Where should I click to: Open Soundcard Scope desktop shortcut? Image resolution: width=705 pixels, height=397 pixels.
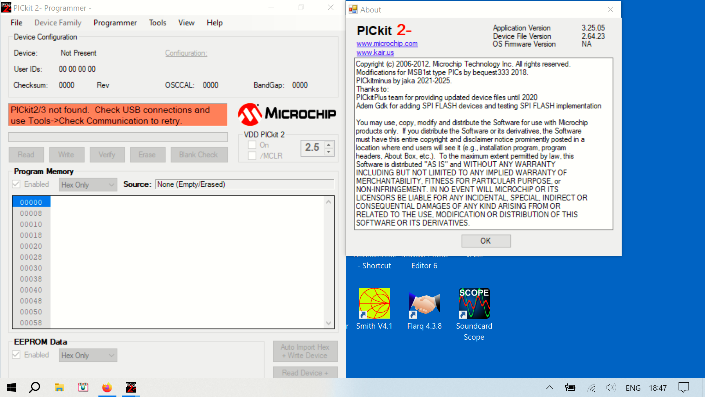pyautogui.click(x=474, y=314)
